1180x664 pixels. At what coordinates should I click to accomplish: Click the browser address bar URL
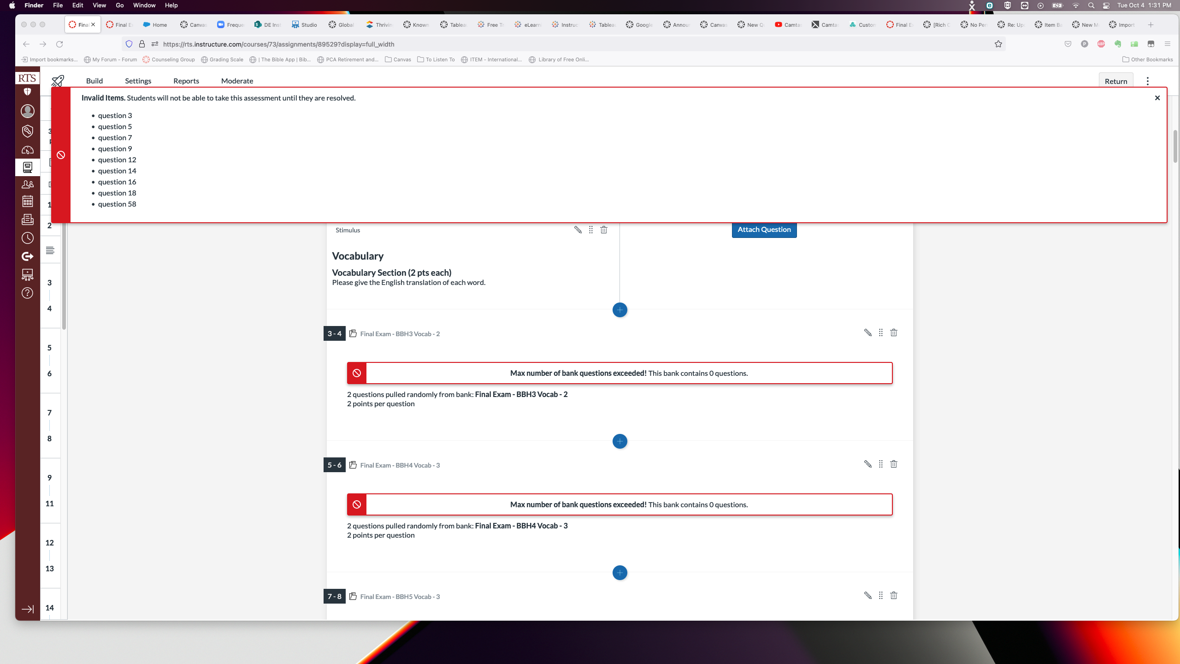pyautogui.click(x=278, y=44)
